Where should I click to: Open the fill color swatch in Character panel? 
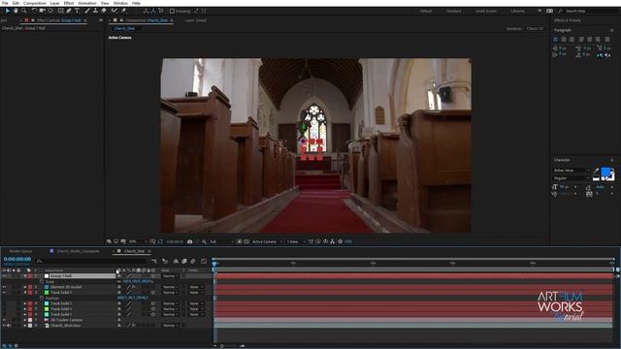[x=605, y=172]
